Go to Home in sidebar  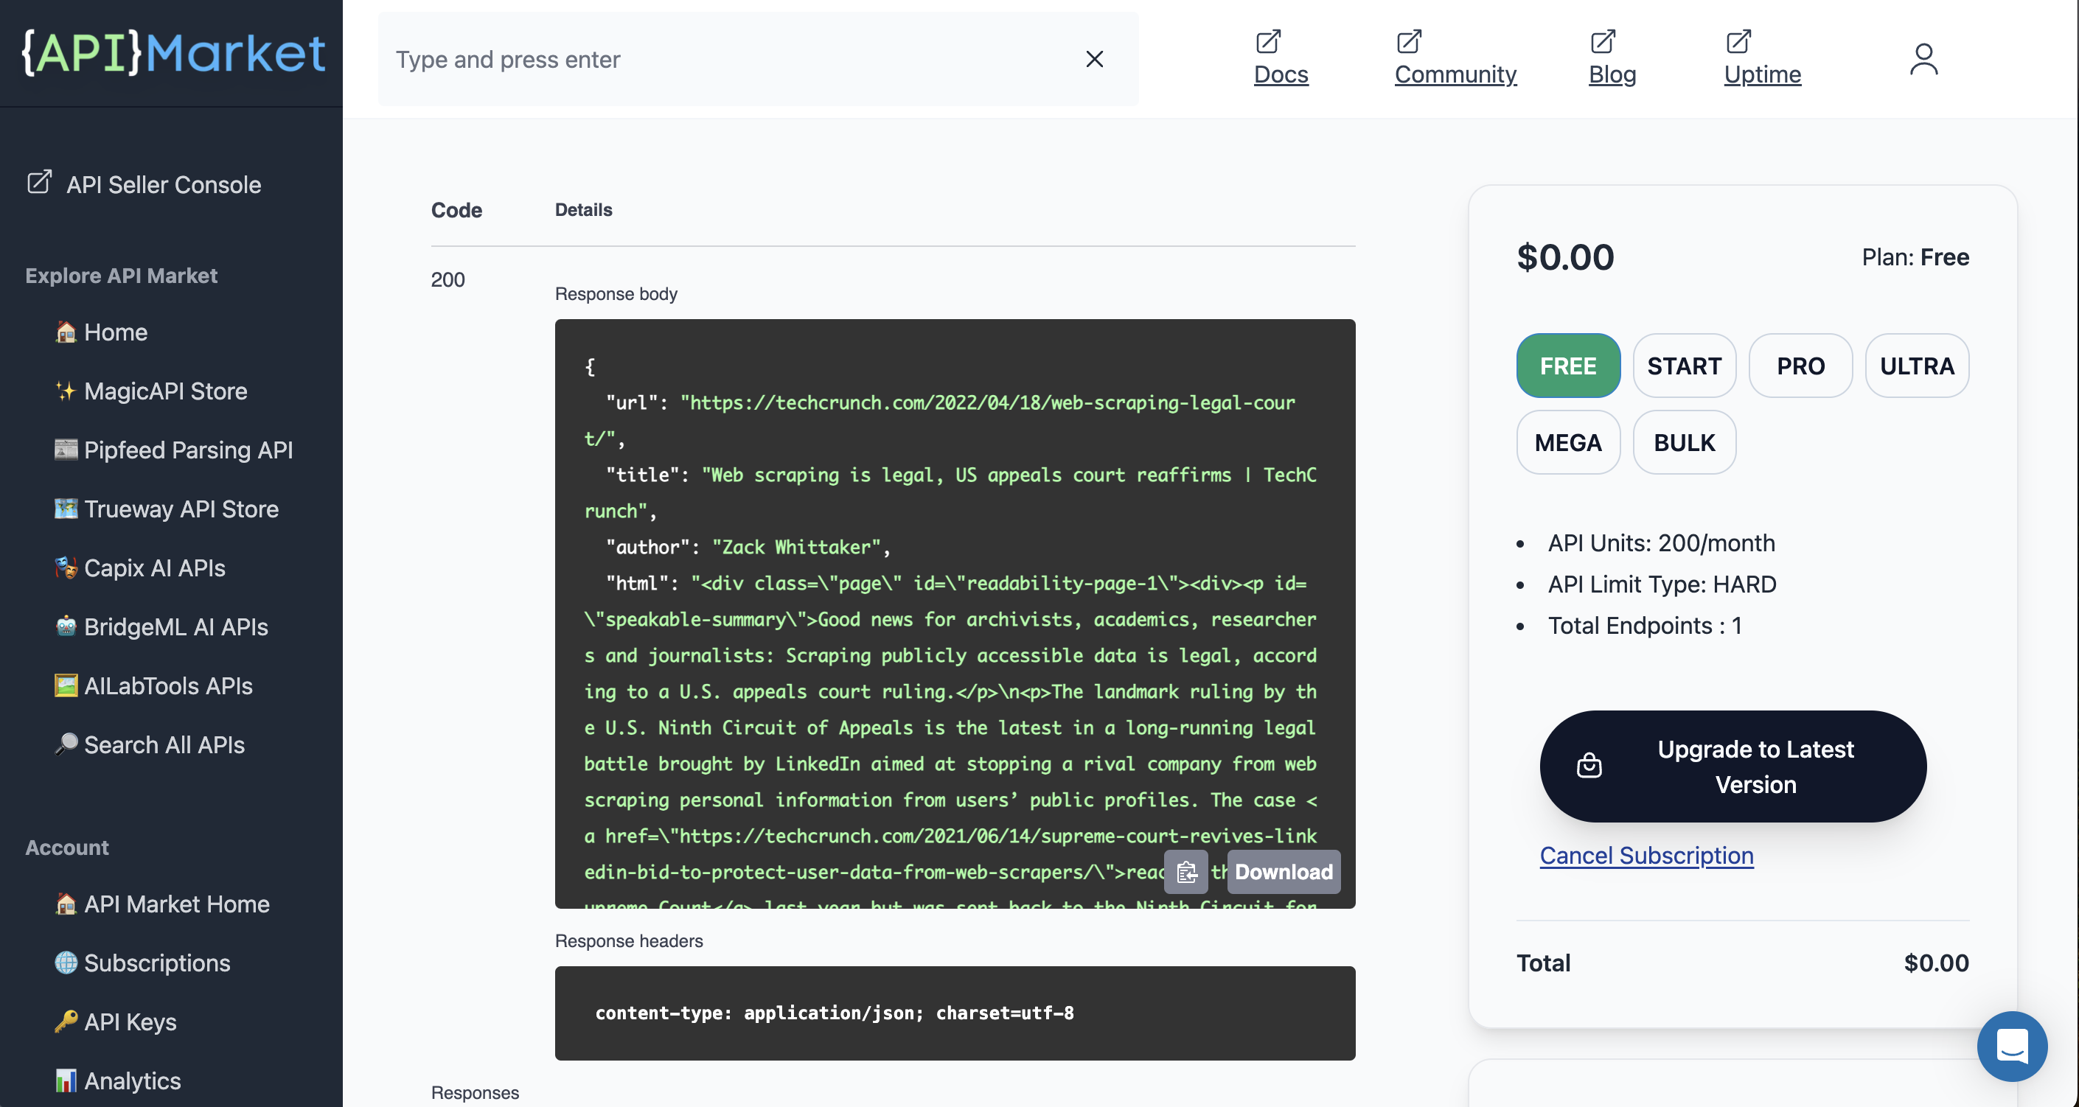(x=101, y=332)
